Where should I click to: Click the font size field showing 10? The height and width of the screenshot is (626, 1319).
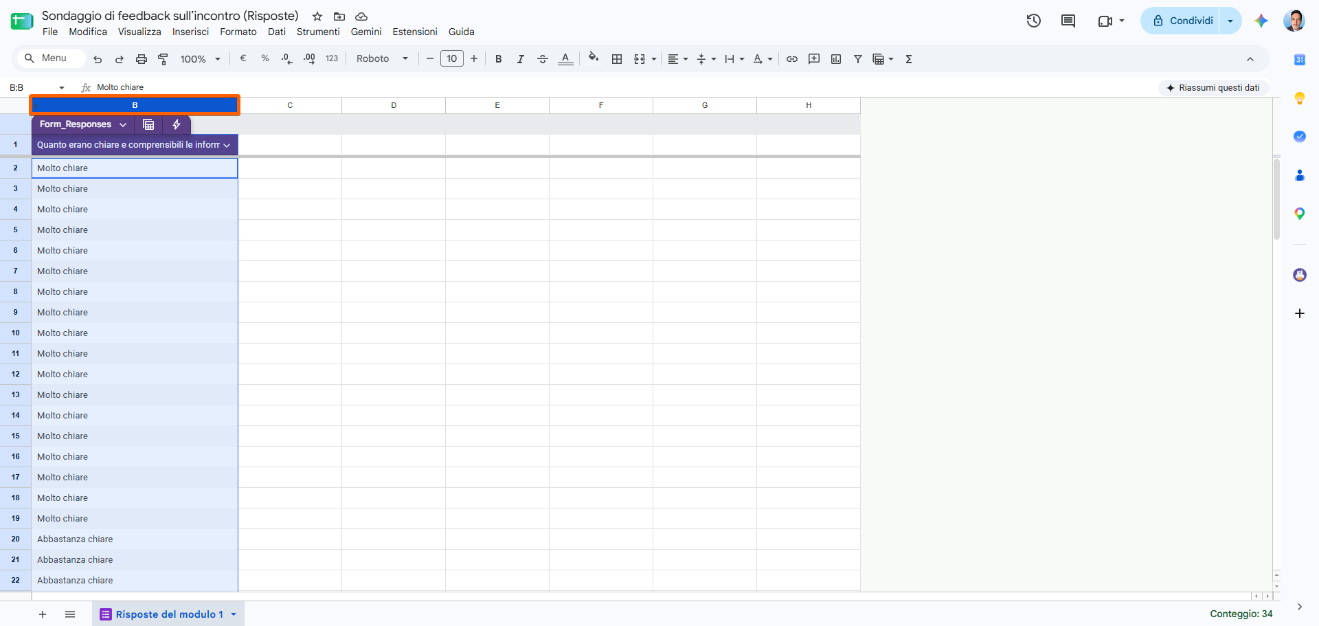click(x=452, y=59)
